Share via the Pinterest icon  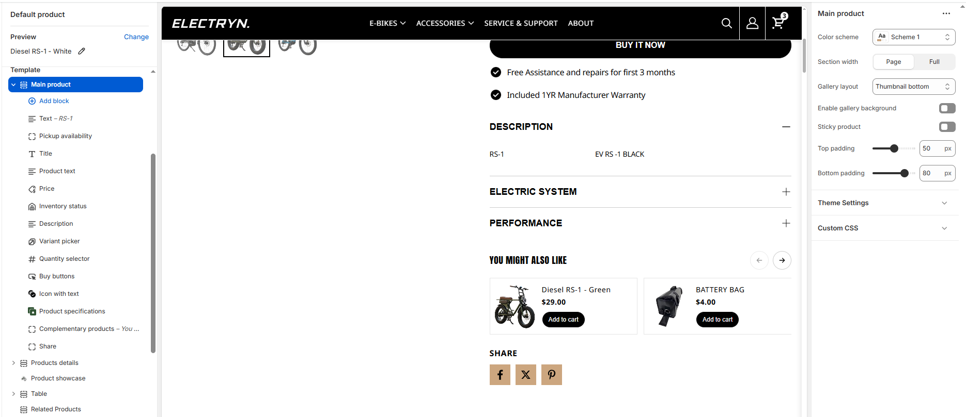coord(551,375)
